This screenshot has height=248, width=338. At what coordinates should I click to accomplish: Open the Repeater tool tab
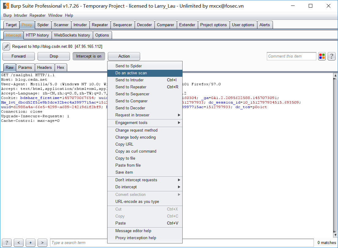coord(100,25)
